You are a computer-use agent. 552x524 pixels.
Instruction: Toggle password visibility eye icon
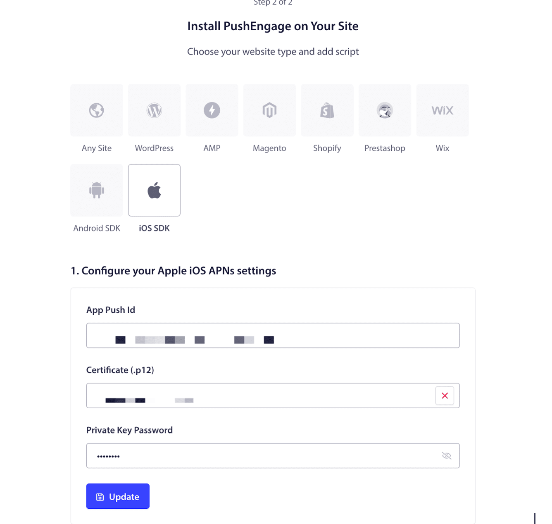tap(446, 456)
